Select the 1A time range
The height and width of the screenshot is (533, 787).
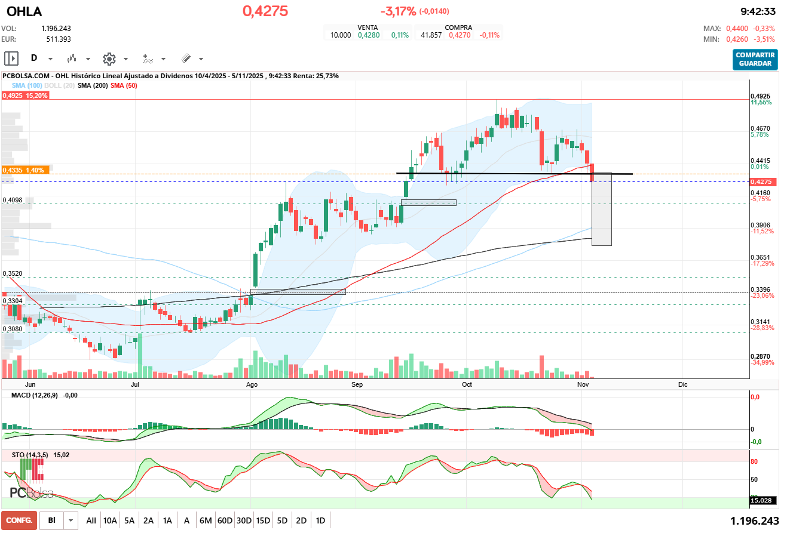(x=167, y=520)
